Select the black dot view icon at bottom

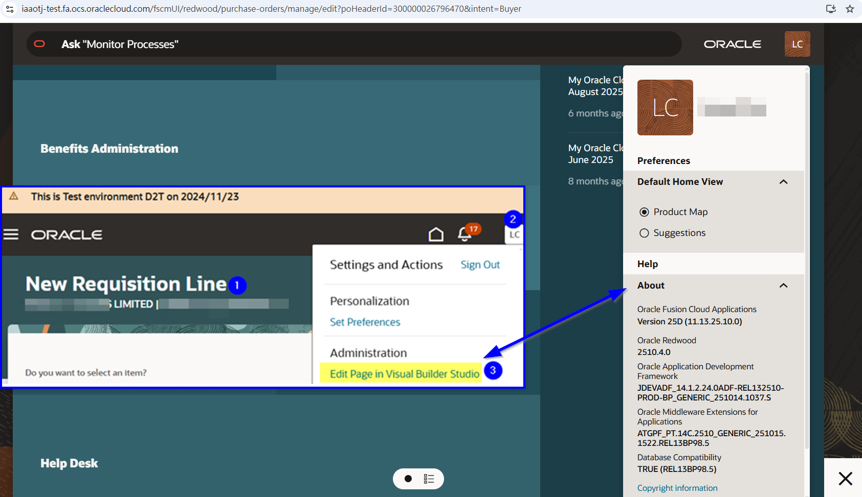408,479
